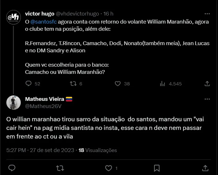Image resolution: width=218 pixels, height=175 pixels.
Task: Open Matheus Vieira's profile picture
Action: point(14,103)
